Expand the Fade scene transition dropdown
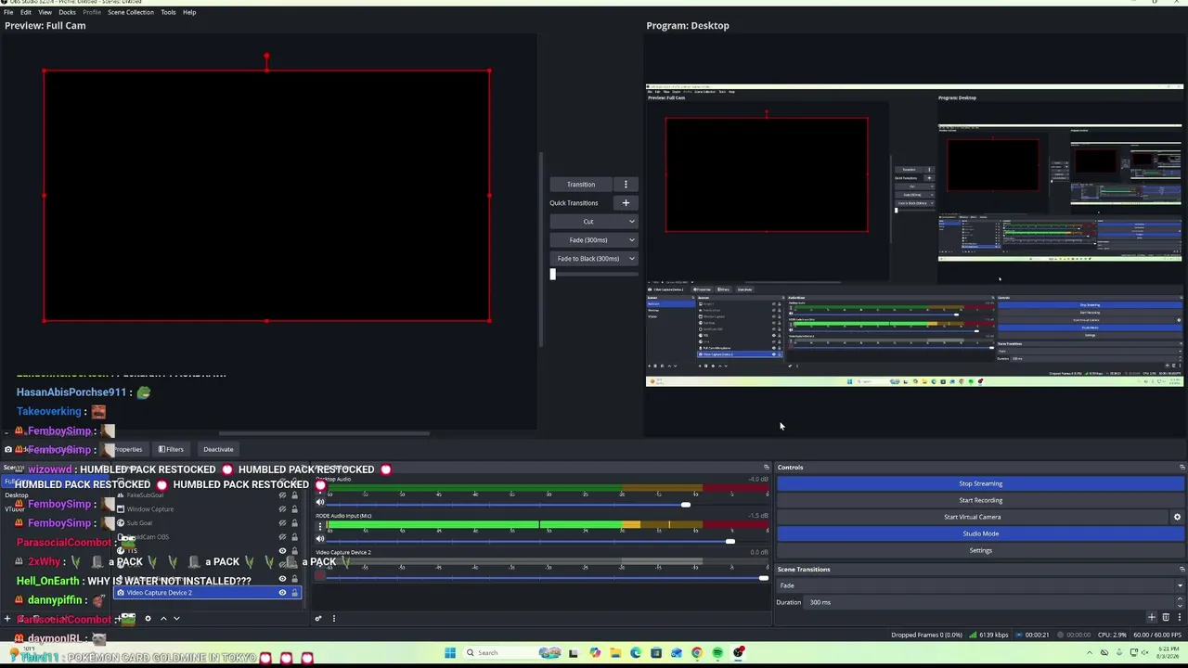The width and height of the screenshot is (1188, 668). pos(980,585)
